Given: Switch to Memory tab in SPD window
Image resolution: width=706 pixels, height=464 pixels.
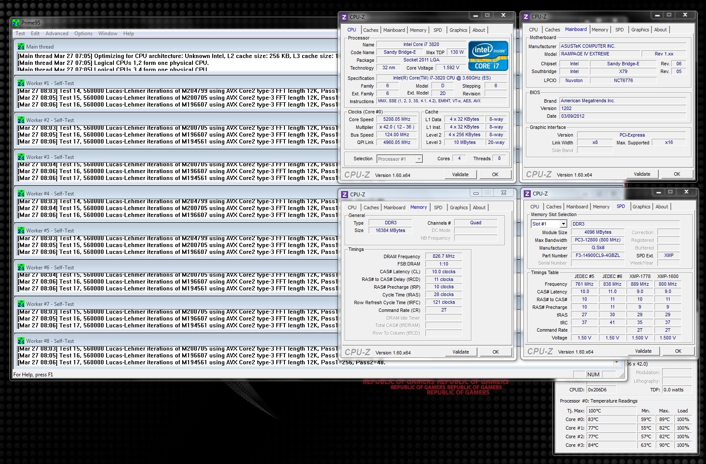Looking at the screenshot, I should 601,207.
